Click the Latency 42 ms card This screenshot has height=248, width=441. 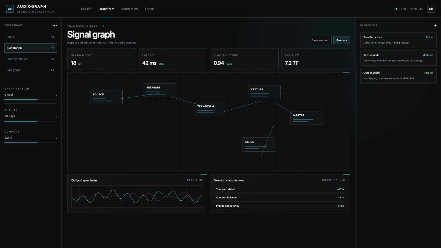pos(173,59)
